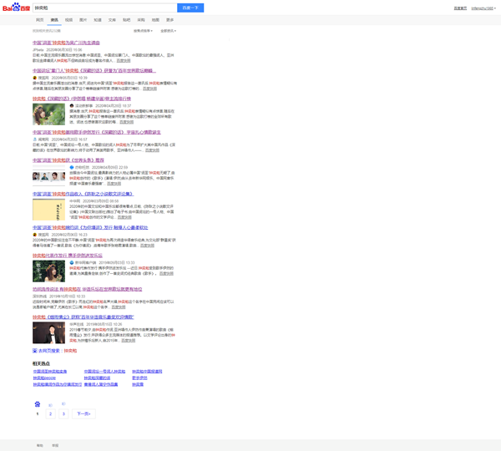The image size is (501, 451).
Task: Go to results page 2
Action: (50, 413)
